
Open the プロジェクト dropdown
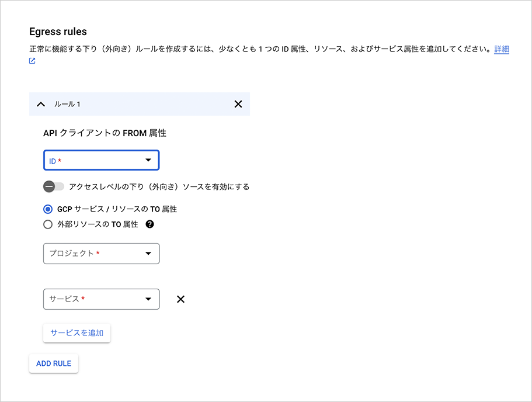click(93, 254)
